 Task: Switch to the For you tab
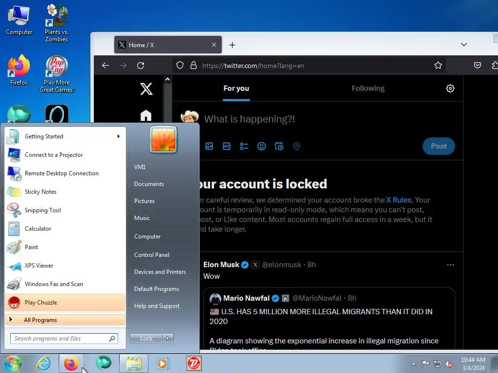236,88
